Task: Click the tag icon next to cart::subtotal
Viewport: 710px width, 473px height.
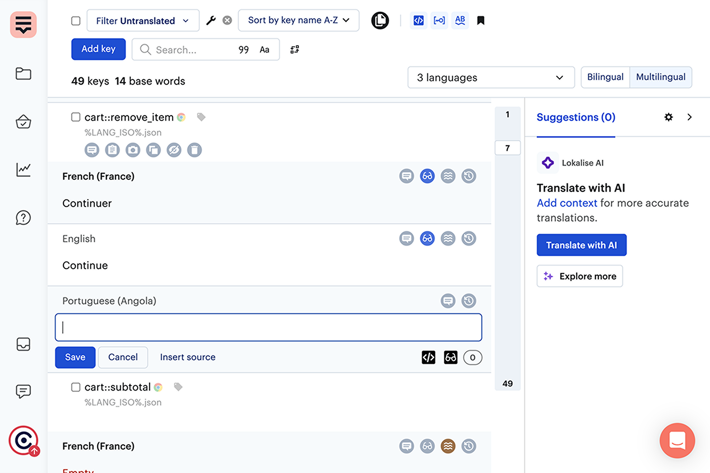Action: point(178,387)
